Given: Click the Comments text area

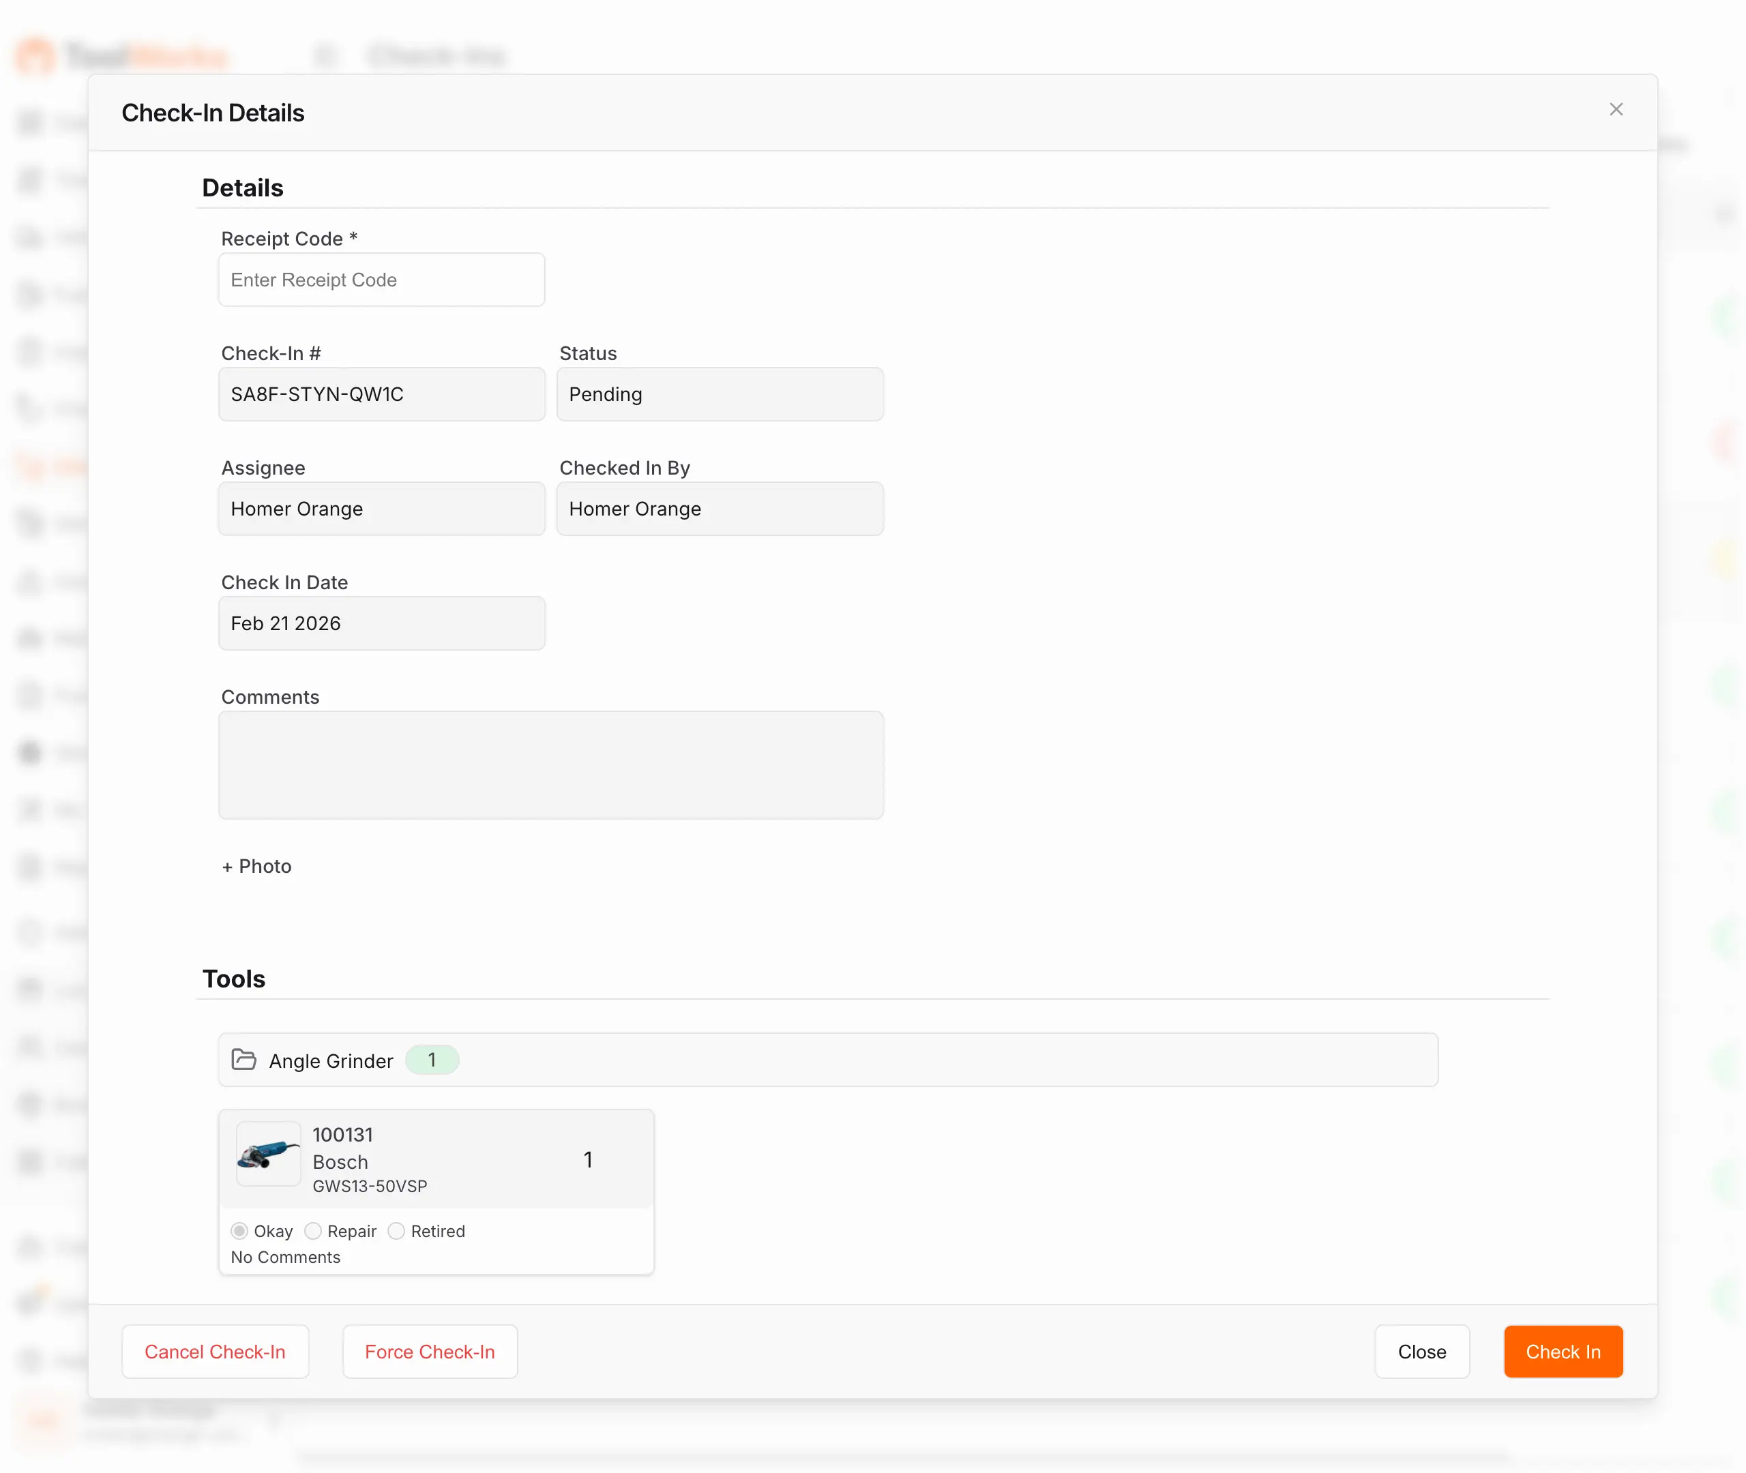Looking at the screenshot, I should (551, 764).
